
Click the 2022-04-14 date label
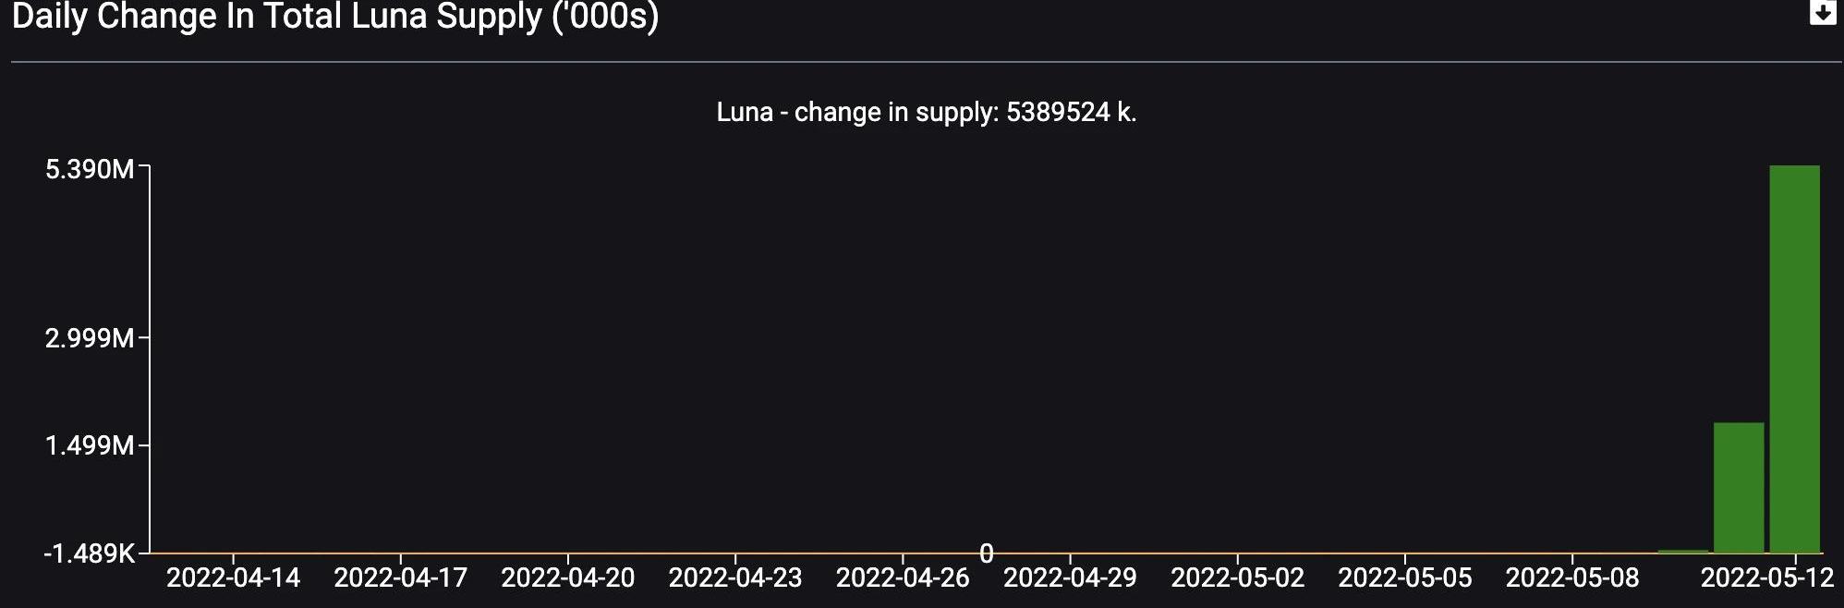(x=233, y=578)
